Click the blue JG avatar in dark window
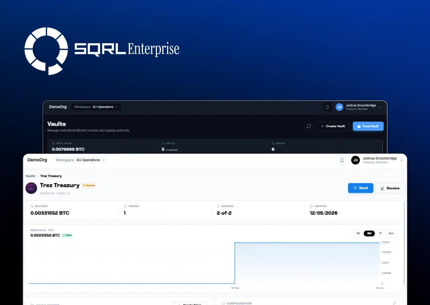This screenshot has height=305, width=430. 339,107
